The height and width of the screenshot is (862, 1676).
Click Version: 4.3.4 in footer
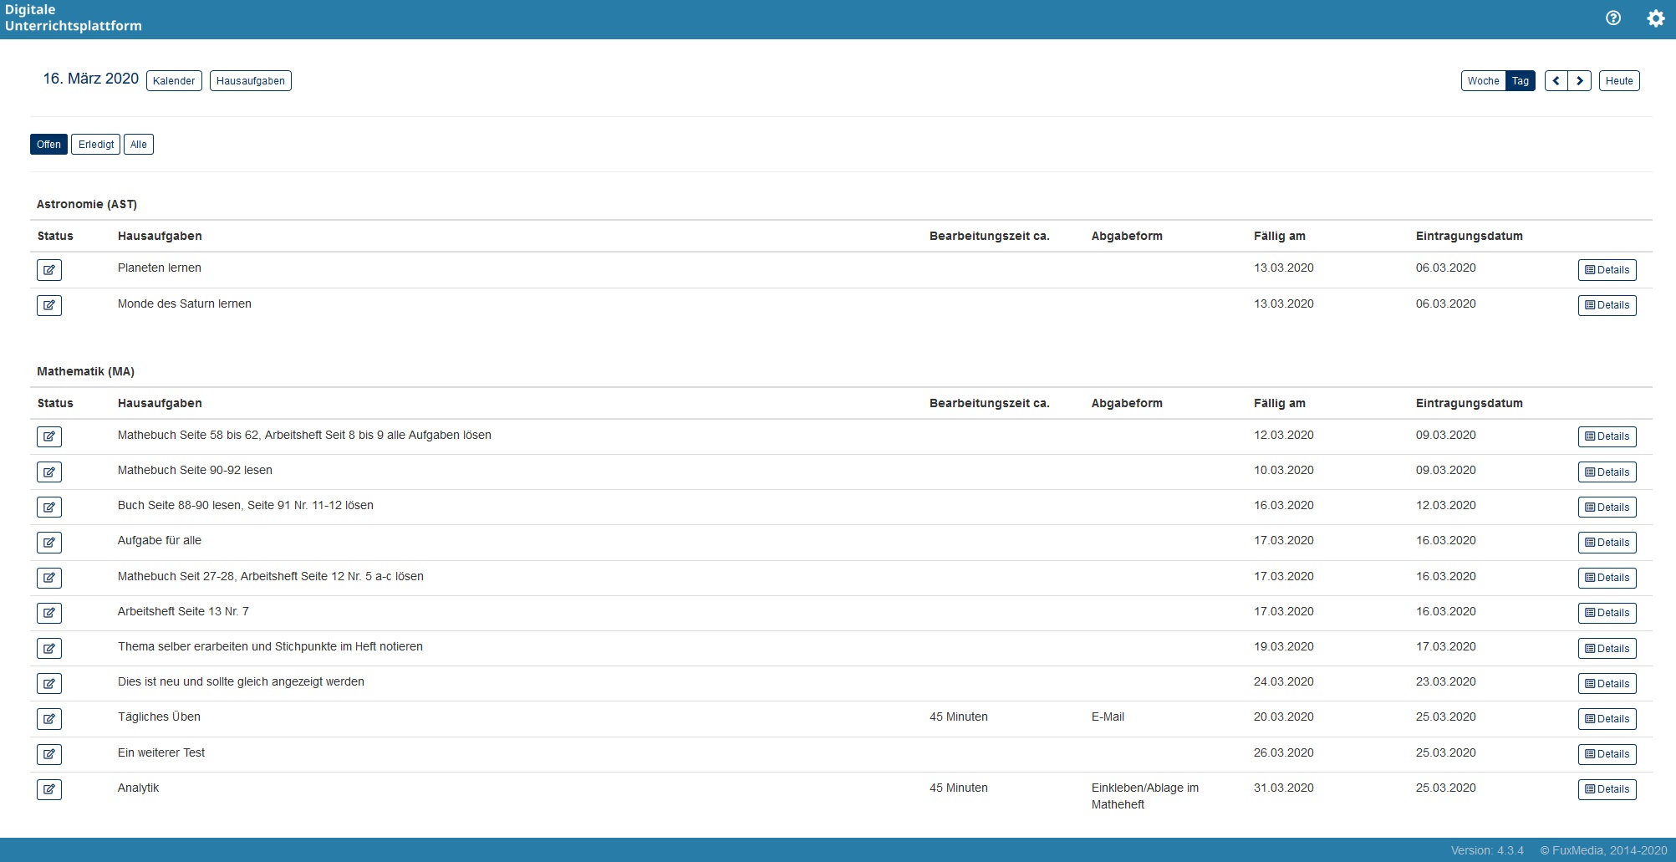(x=1487, y=850)
